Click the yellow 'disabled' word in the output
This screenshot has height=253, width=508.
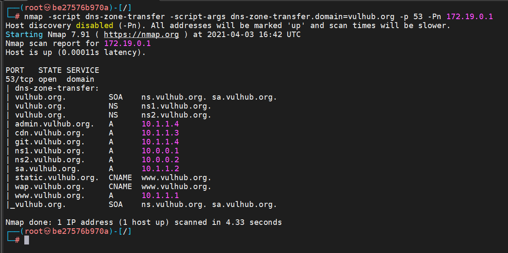click(x=95, y=26)
